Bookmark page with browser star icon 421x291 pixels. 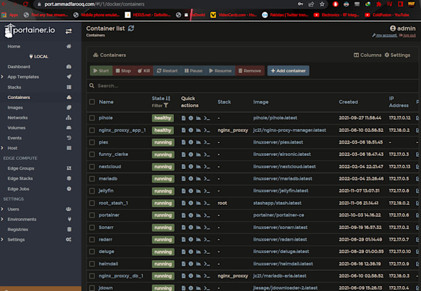322,4
